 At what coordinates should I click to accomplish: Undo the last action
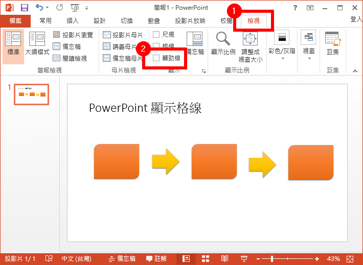click(x=39, y=8)
